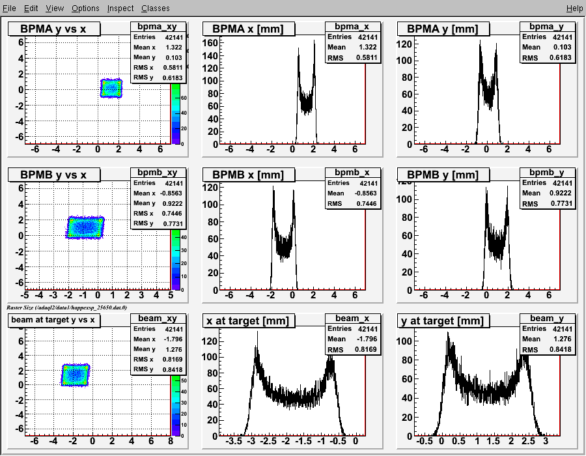Click the bpma_y statistics box header
This screenshot has height=456, width=586.
(547, 27)
